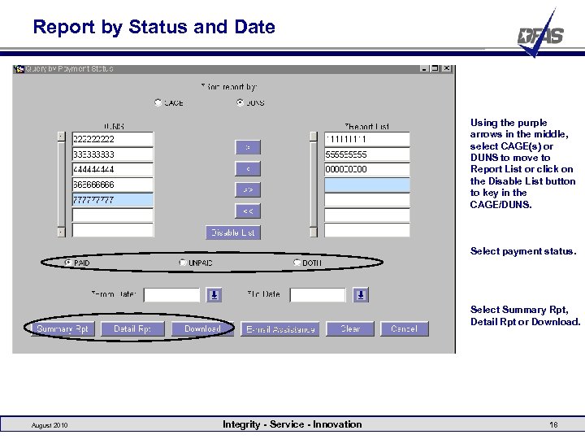Select DUNS entry 333333333

(x=112, y=154)
